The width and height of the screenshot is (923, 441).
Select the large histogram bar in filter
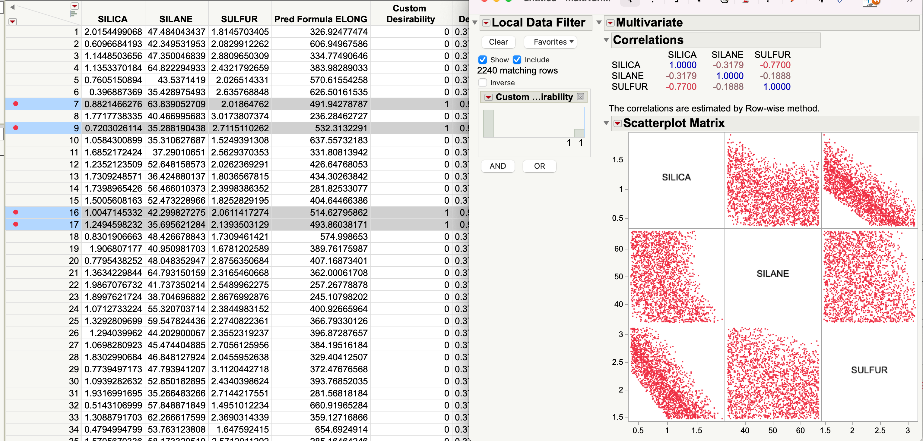488,124
